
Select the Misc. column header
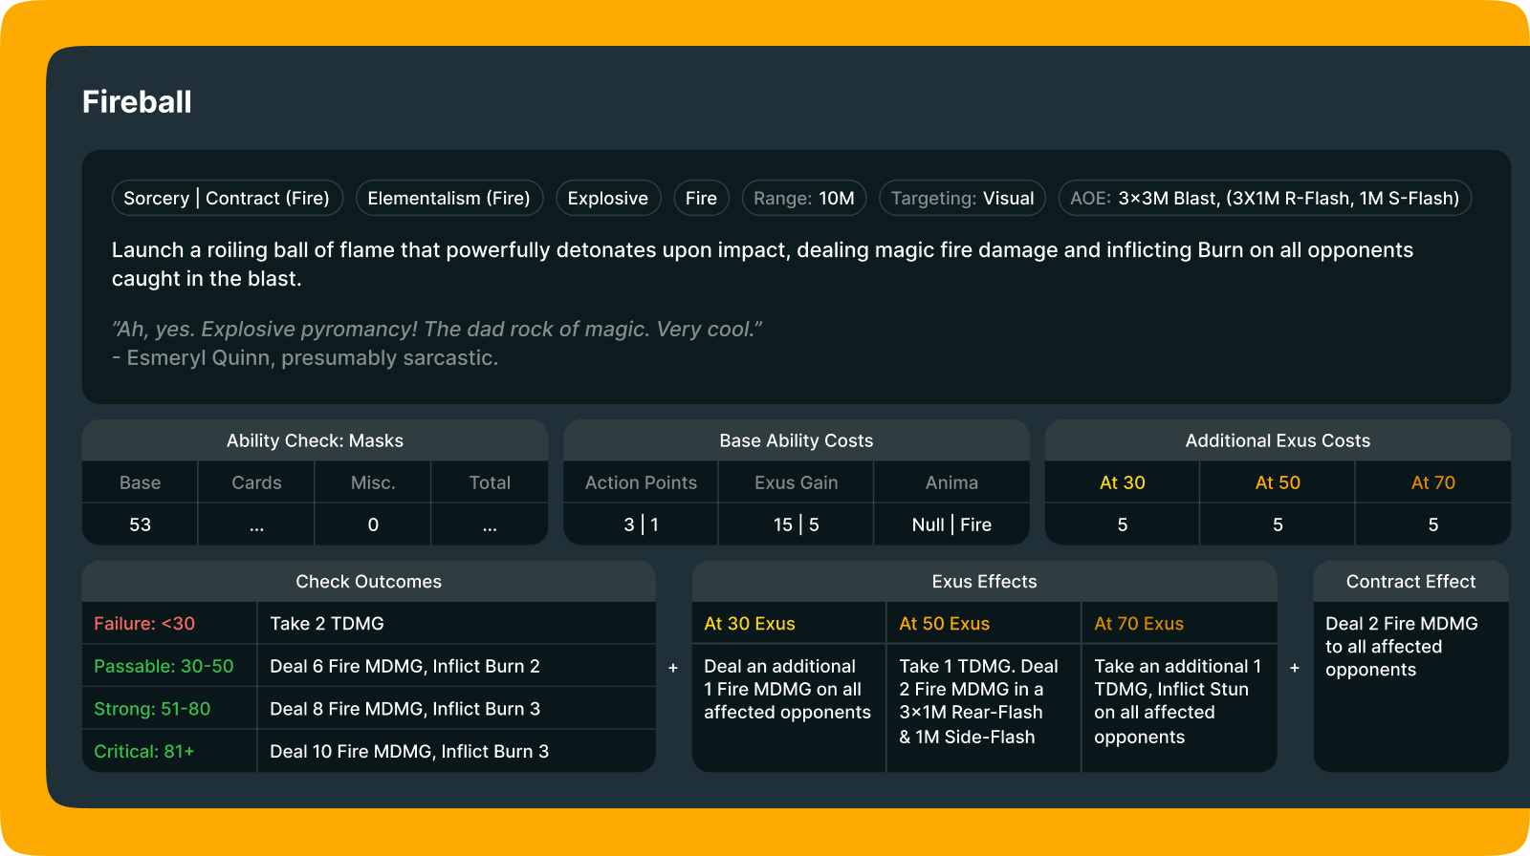[373, 482]
